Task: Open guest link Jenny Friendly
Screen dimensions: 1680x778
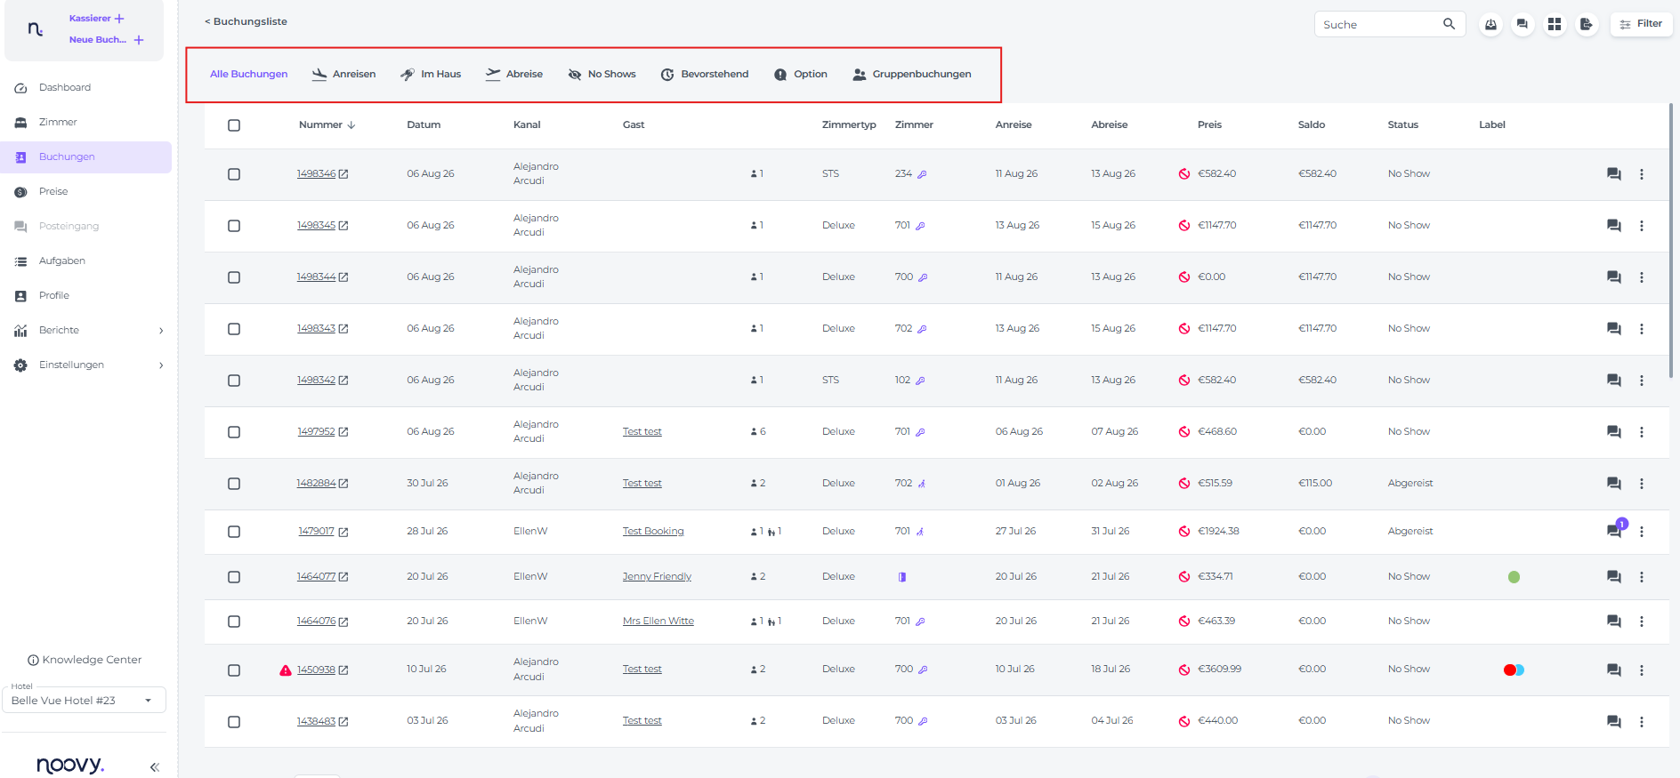Action: tap(657, 577)
